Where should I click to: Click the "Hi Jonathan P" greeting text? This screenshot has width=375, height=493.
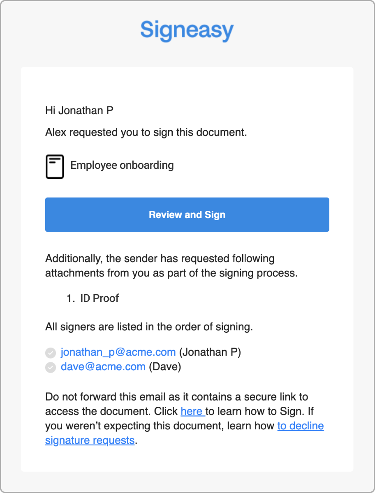[79, 110]
